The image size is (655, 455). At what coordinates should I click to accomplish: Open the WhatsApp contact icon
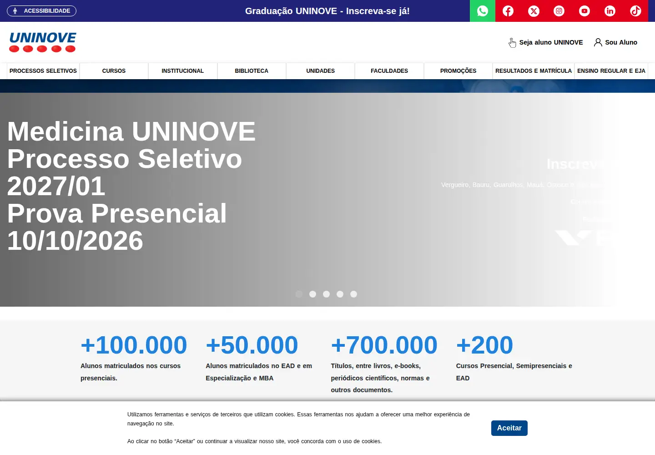point(483,11)
